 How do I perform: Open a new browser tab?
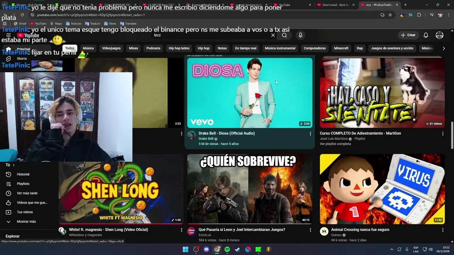(x=405, y=5)
